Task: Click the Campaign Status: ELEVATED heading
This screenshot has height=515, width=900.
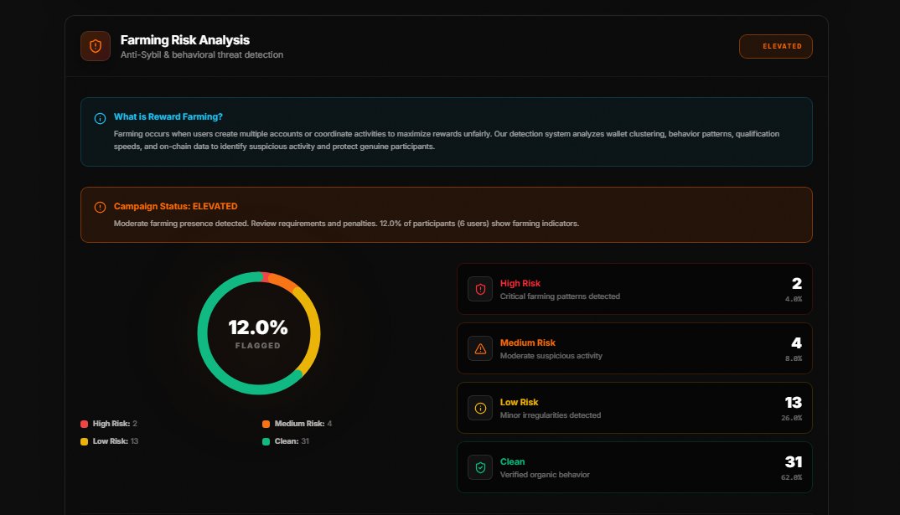Action: [x=176, y=206]
